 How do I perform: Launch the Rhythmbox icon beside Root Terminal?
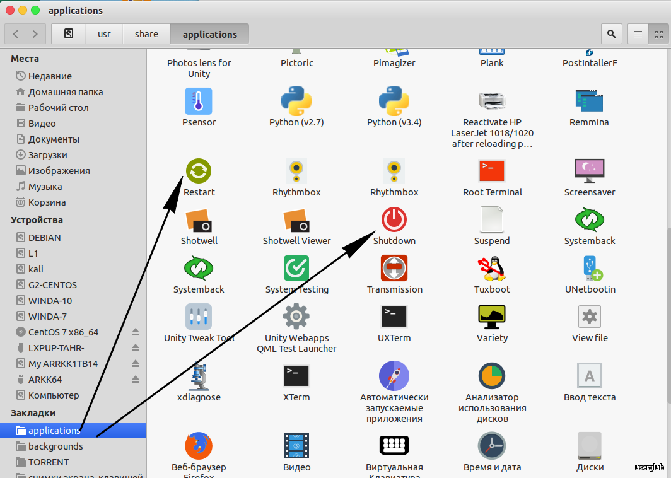click(394, 171)
